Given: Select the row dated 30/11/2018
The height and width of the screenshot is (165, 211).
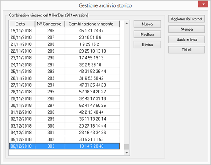Looking at the screenshot, I should click(x=64, y=105).
